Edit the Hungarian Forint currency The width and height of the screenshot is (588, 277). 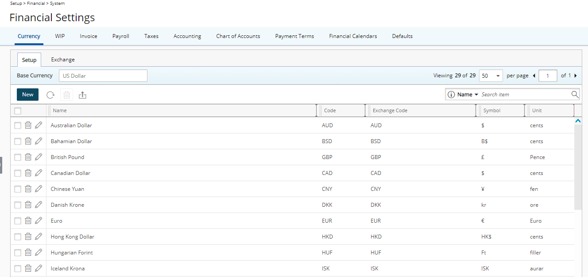[39, 253]
